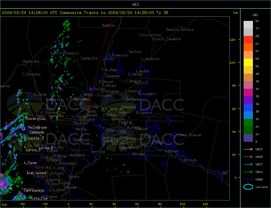
Task: Click the TUPUNGATO label
Action: point(54,160)
